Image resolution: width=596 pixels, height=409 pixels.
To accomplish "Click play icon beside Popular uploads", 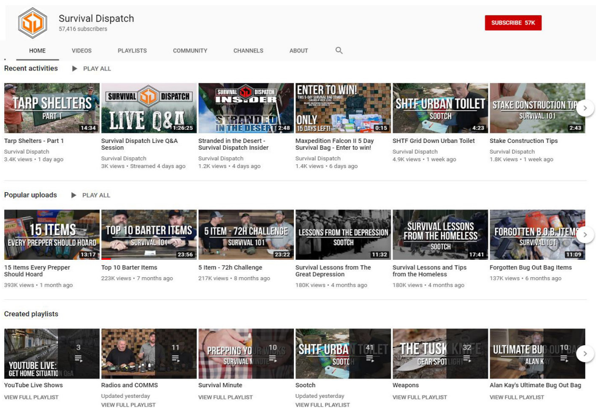I will coord(74,195).
